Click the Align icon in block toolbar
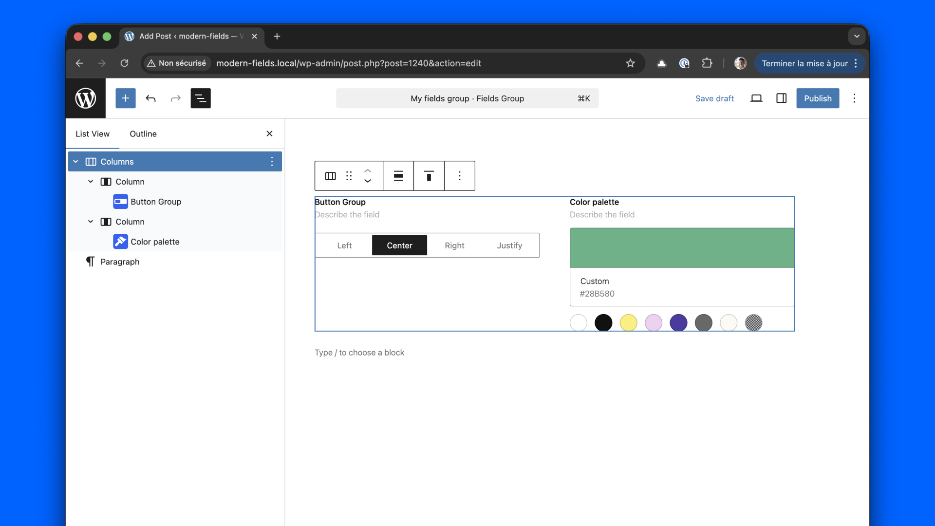 click(x=398, y=176)
